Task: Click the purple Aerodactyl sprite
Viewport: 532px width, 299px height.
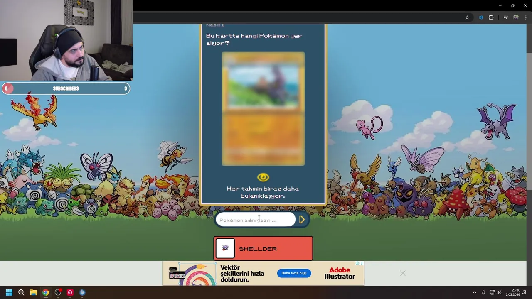Action: click(x=497, y=120)
